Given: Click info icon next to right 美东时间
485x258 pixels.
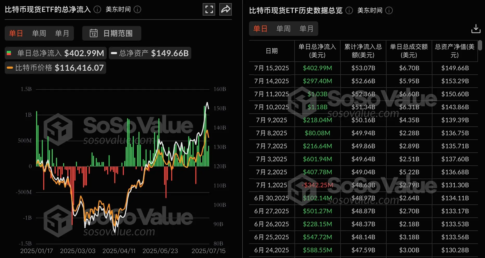Looking at the screenshot, I should pos(389,10).
